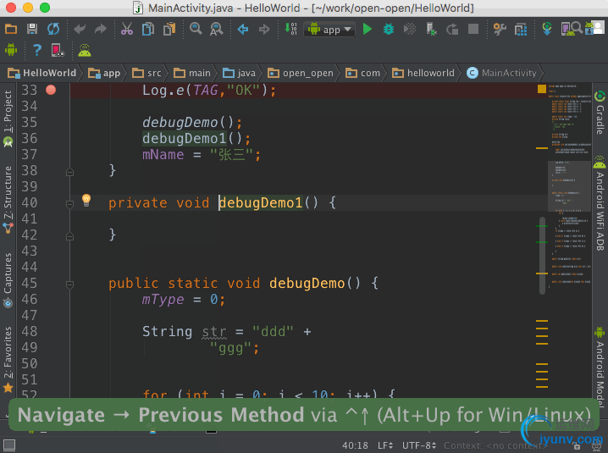Click the editor vertical scrollbar thumb
This screenshot has height=453, width=608.
[542, 256]
